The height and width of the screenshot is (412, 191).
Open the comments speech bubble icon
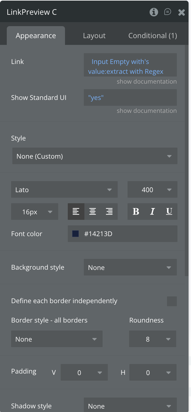click(x=168, y=12)
